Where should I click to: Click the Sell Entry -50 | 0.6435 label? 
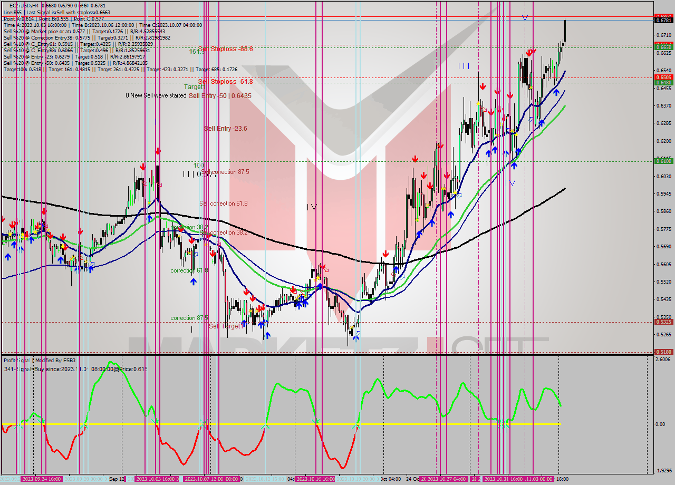coord(220,96)
